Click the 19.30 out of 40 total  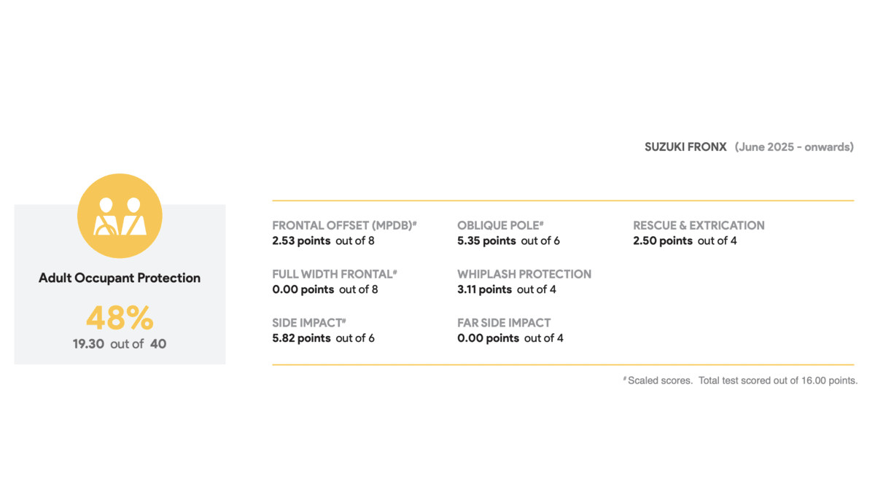click(x=120, y=343)
